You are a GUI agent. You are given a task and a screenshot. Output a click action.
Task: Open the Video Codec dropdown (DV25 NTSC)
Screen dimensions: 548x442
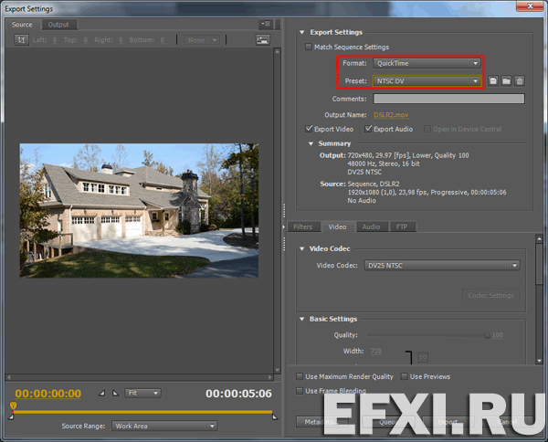point(442,265)
